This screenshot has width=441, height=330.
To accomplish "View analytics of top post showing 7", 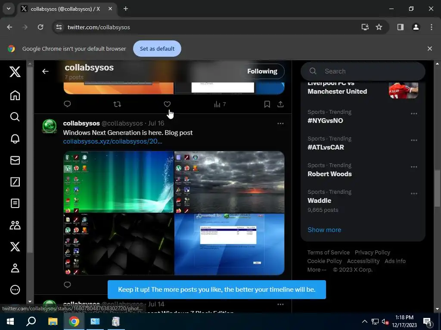I will click(220, 104).
